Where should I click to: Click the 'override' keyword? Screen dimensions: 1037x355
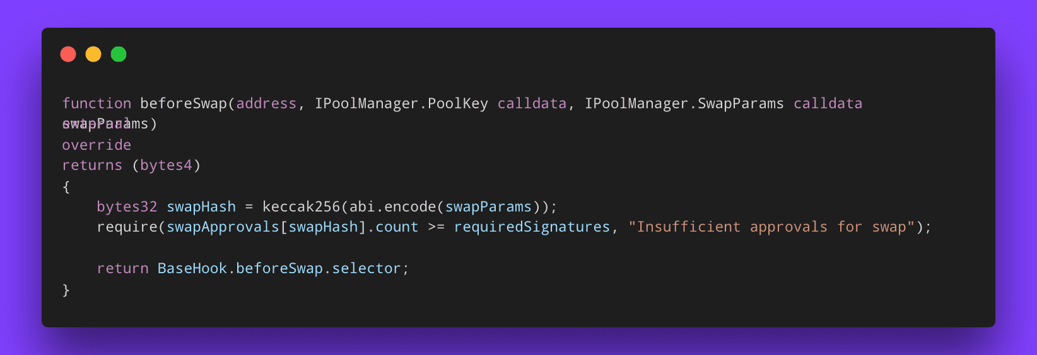97,145
